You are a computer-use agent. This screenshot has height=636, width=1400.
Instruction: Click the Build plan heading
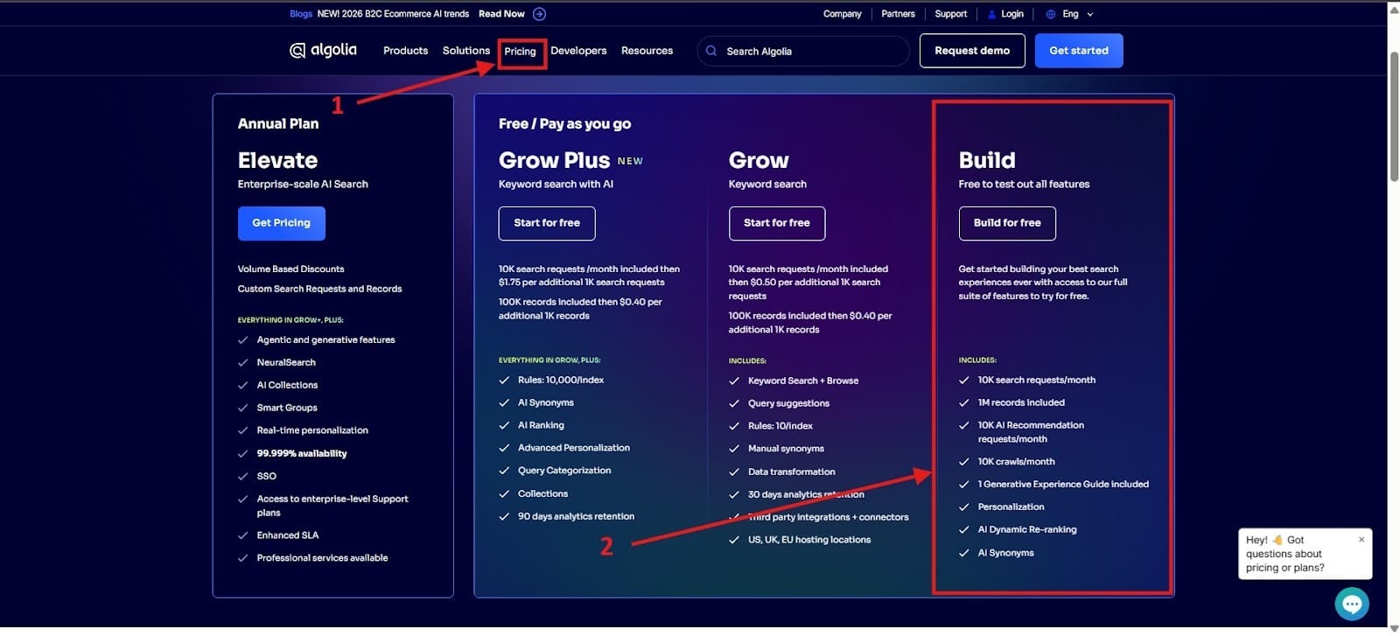987,160
